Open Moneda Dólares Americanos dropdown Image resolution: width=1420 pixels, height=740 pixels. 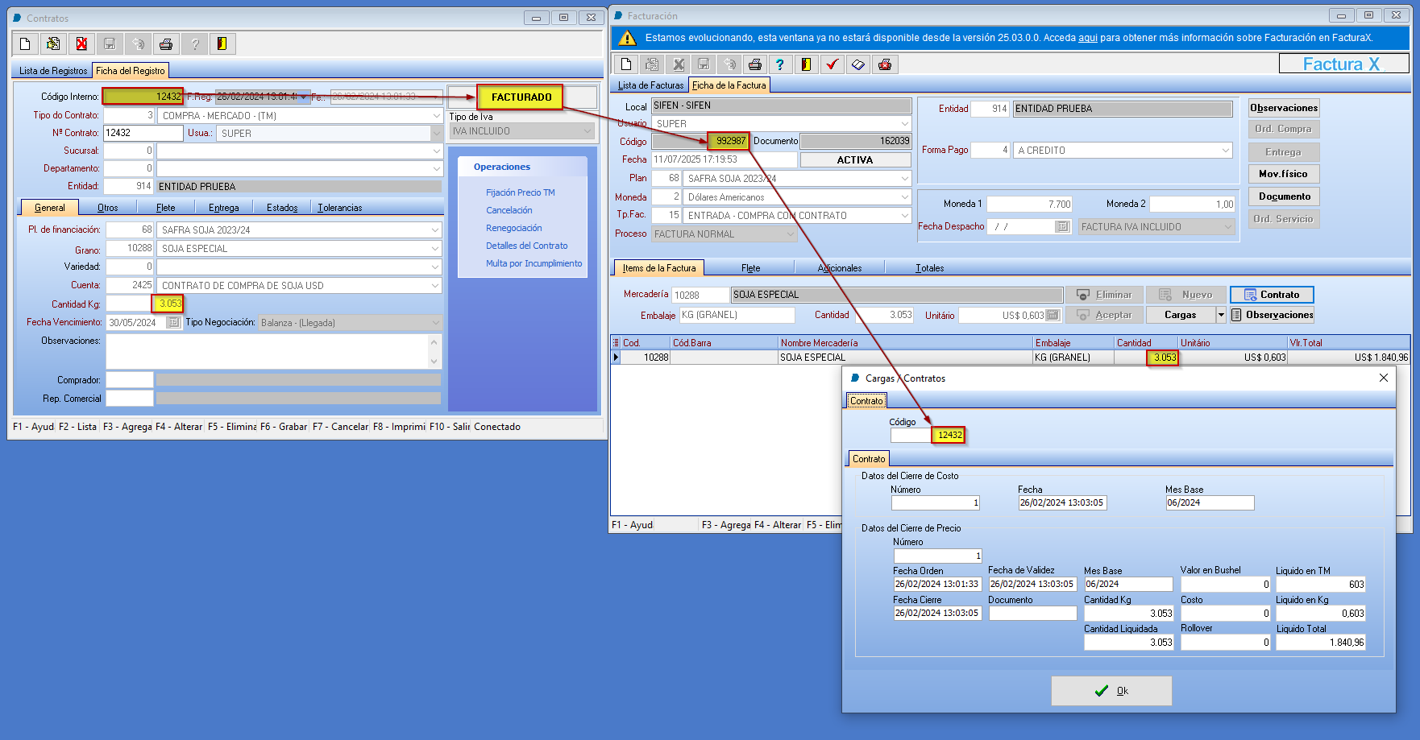pyautogui.click(x=904, y=197)
